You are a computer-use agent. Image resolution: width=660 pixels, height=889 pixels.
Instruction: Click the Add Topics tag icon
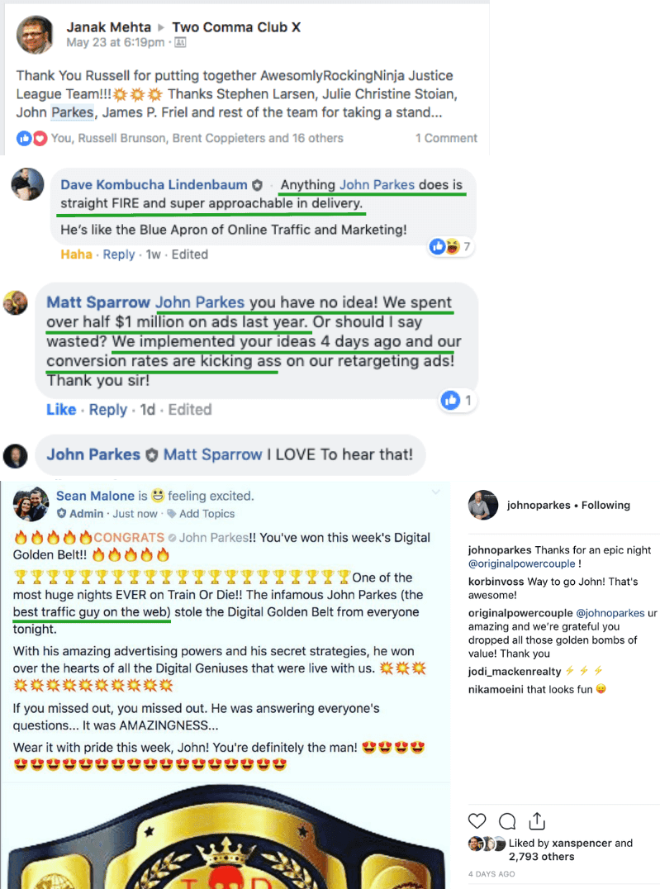(x=171, y=514)
